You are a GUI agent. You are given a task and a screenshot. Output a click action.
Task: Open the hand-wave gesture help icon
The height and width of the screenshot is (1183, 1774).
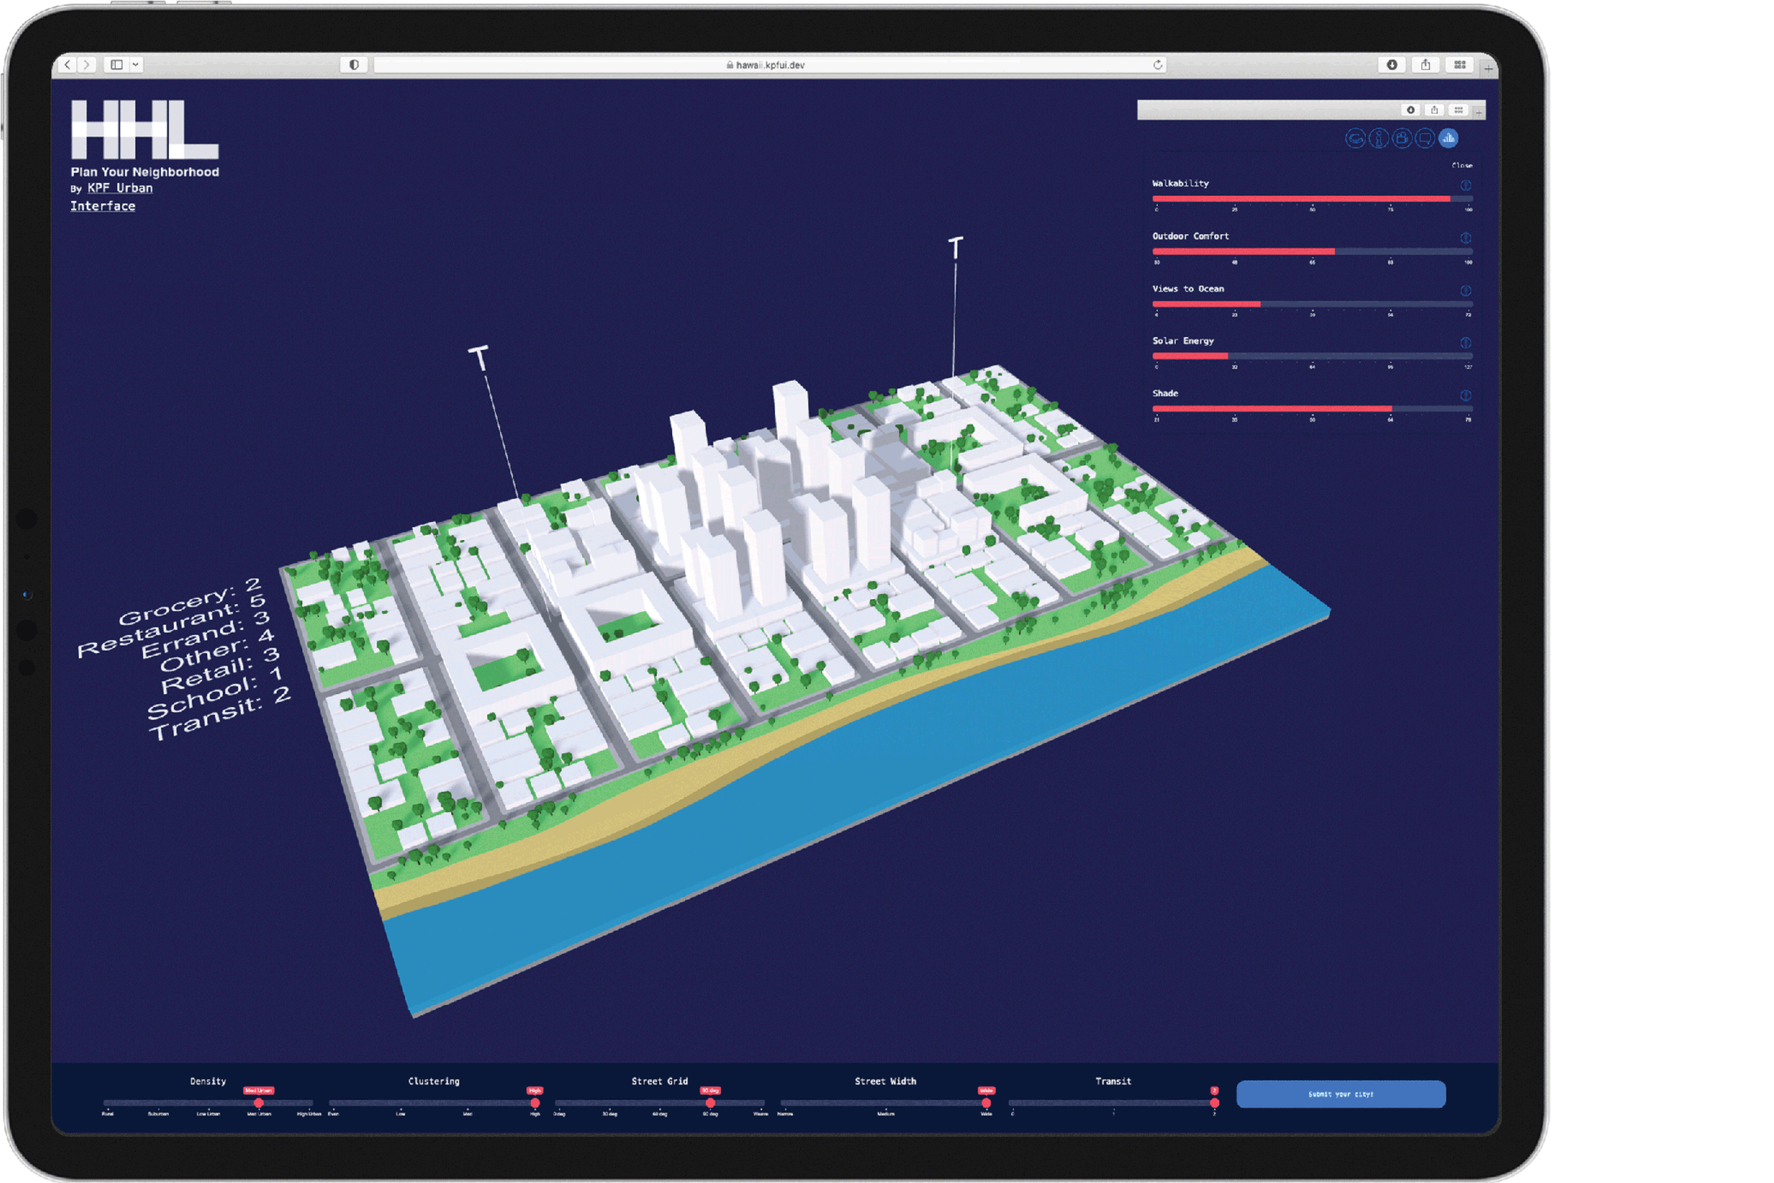tap(1355, 139)
